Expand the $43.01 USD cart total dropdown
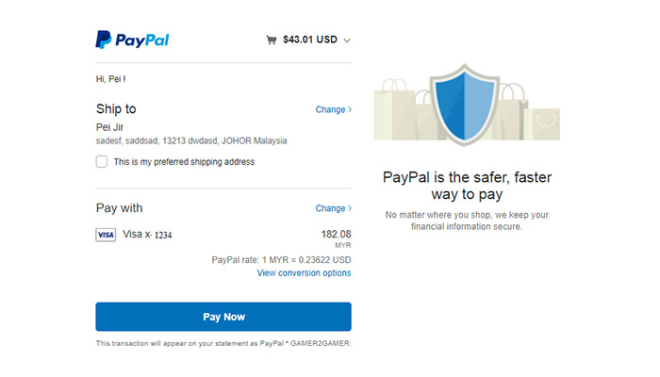Viewport: 660px width, 377px height. coord(310,40)
